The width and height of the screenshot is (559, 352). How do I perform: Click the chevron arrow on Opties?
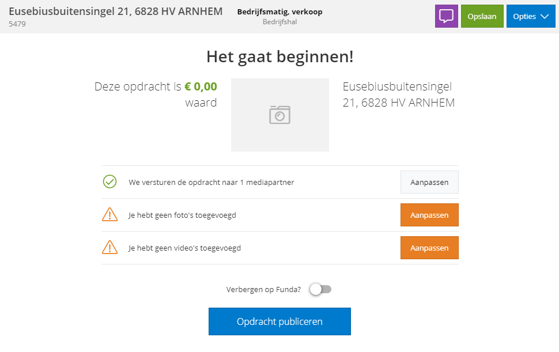coord(544,16)
